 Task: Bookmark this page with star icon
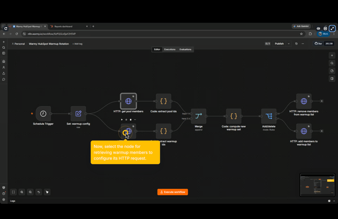tap(301, 34)
